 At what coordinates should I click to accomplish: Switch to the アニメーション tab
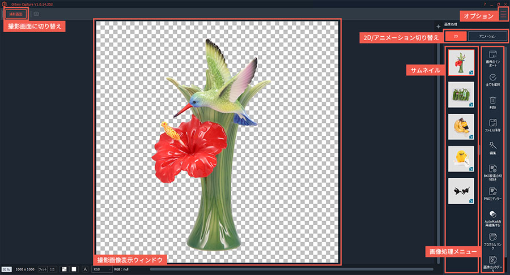point(487,36)
